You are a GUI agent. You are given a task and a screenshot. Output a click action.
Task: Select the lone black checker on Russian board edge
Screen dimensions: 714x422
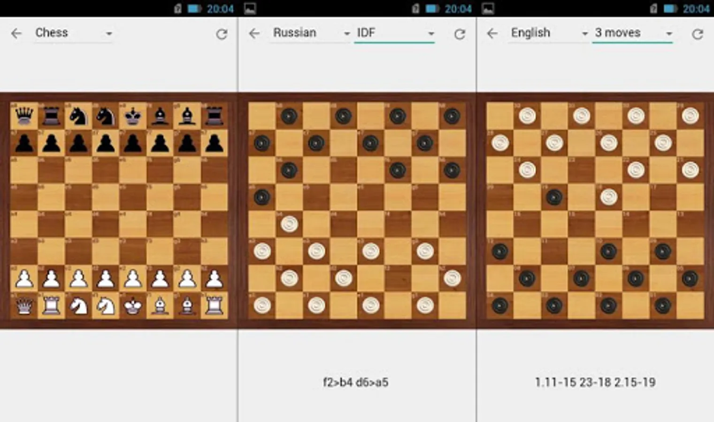[262, 197]
